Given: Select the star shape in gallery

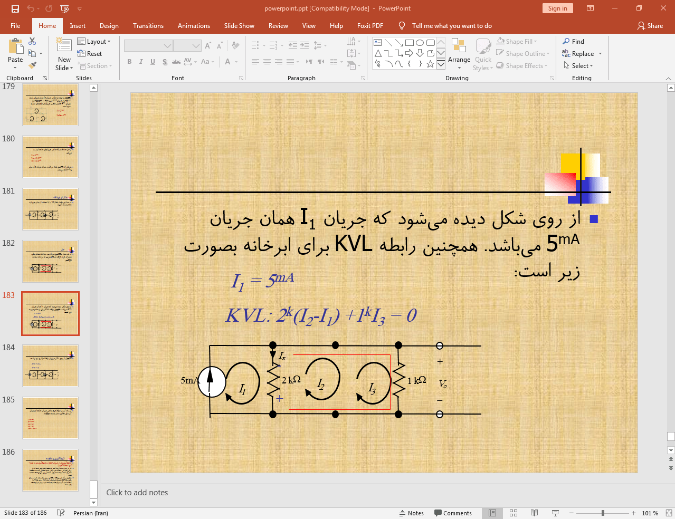Looking at the screenshot, I should (x=431, y=64).
